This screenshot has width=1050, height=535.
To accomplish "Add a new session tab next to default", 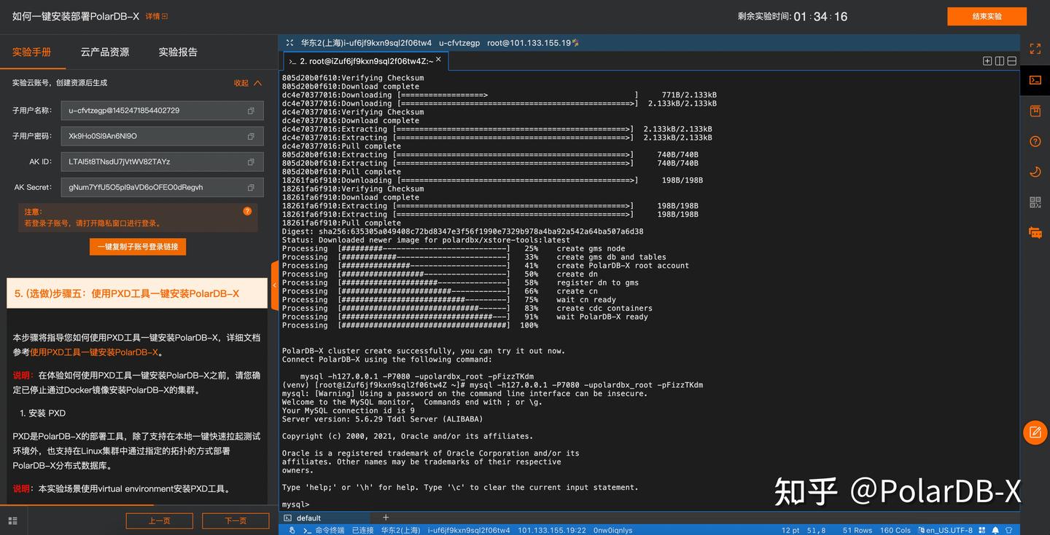I will coord(386,518).
